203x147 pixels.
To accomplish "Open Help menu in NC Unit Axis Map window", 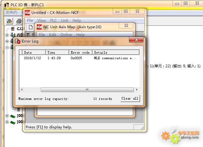I will coord(80,35).
